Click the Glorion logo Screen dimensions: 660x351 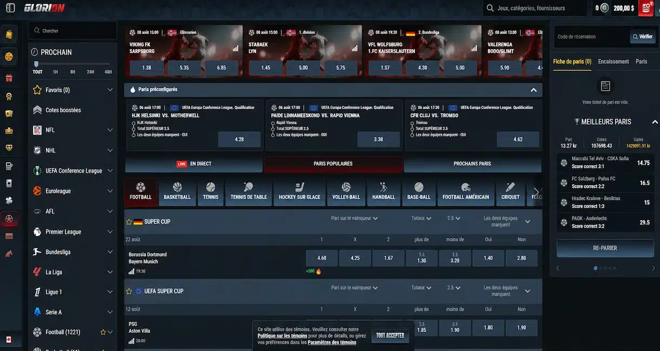point(44,8)
